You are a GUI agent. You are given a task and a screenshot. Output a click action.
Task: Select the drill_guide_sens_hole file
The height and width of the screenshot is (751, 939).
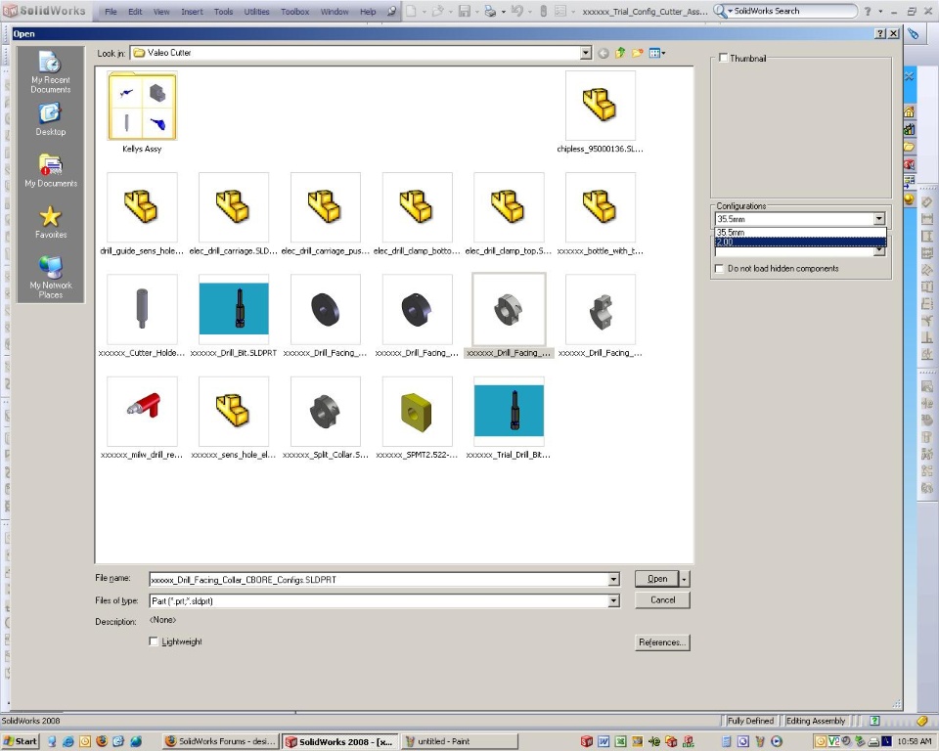tap(142, 214)
